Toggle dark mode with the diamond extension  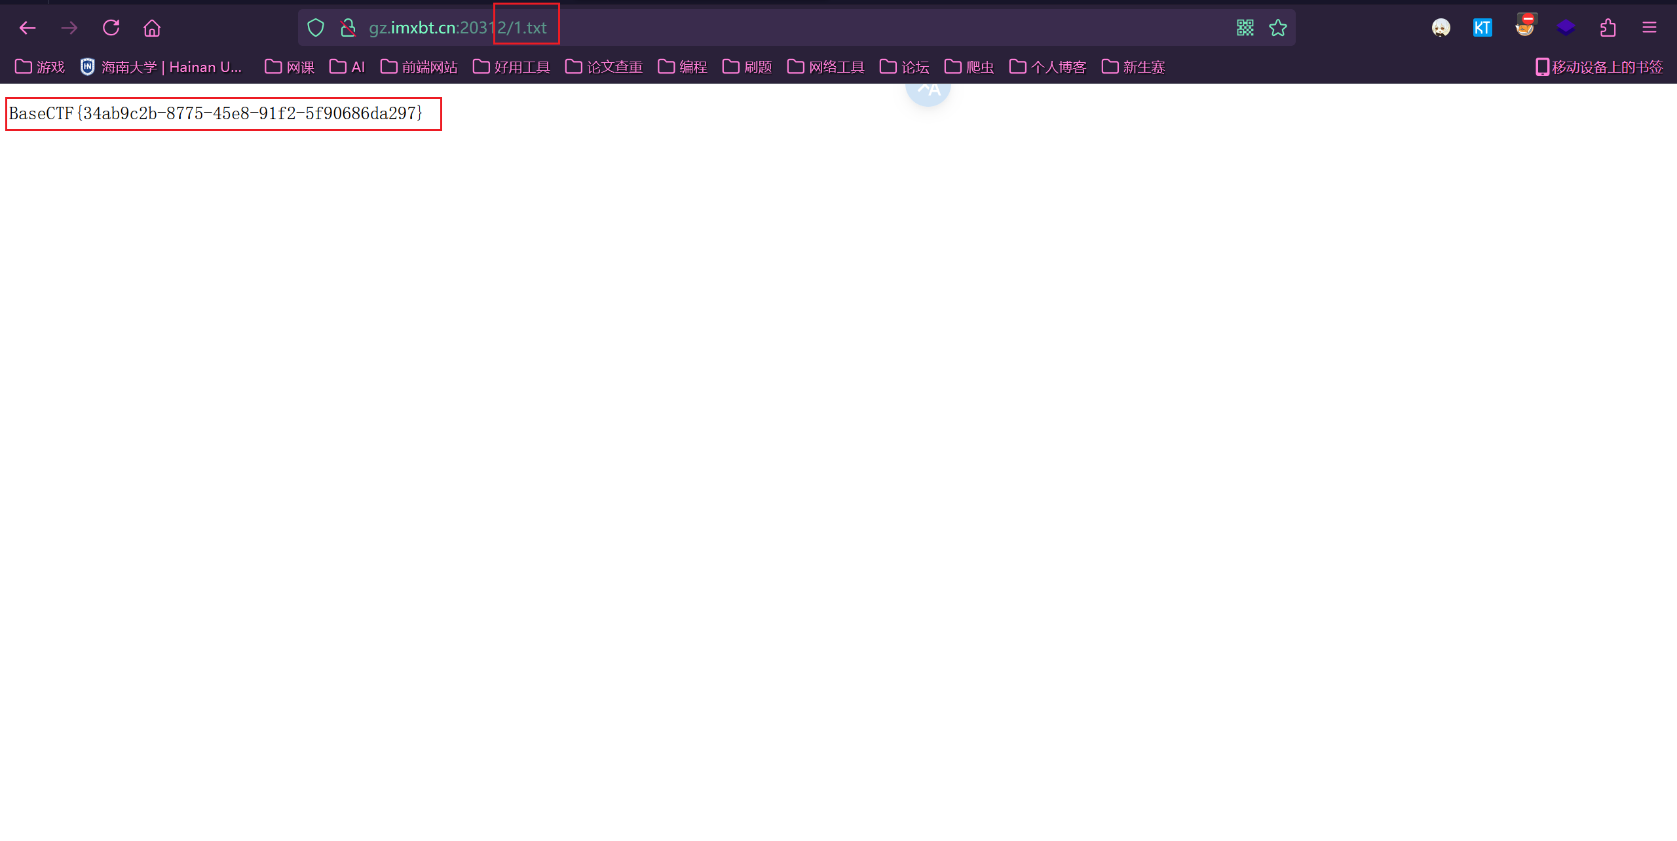[1566, 28]
